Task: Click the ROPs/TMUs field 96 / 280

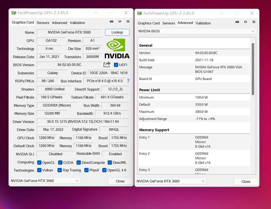Action: [x=48, y=81]
